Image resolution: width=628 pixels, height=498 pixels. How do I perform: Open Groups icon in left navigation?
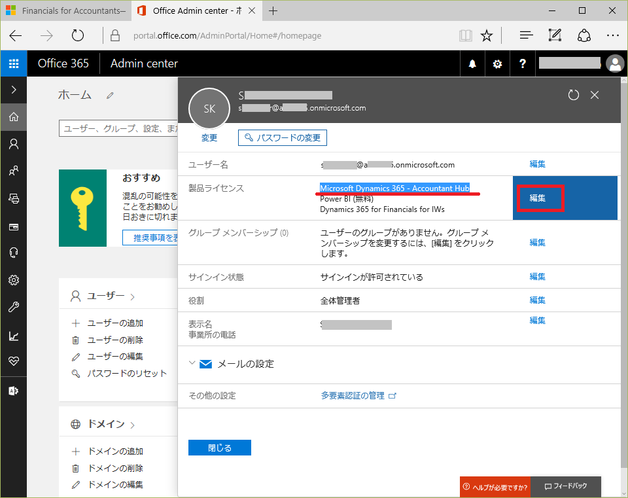14,171
